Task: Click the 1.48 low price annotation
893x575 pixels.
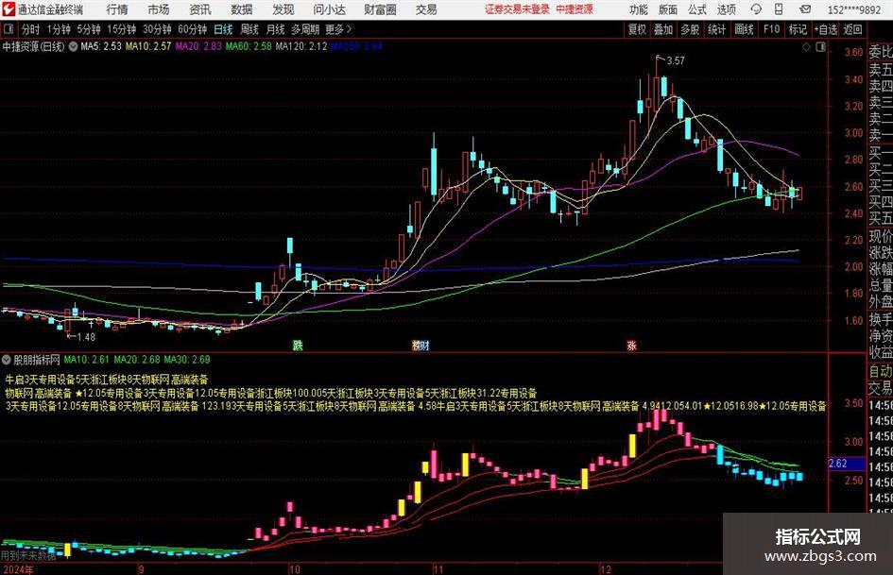Action: [86, 337]
